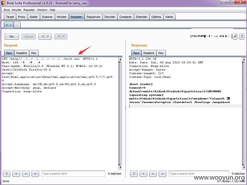247x185 pixels.
Task: Click response search next match button
Action: click(163, 174)
